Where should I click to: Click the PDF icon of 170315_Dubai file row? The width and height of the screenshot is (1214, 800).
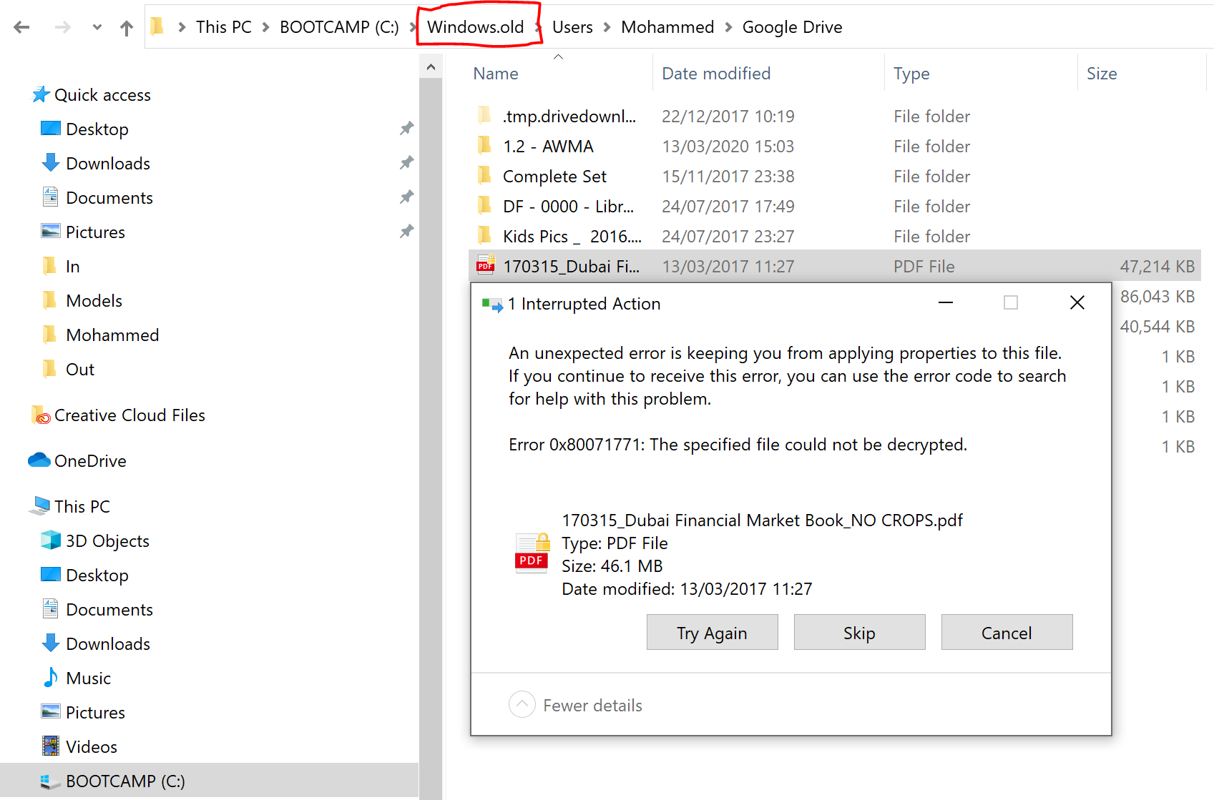pos(486,265)
